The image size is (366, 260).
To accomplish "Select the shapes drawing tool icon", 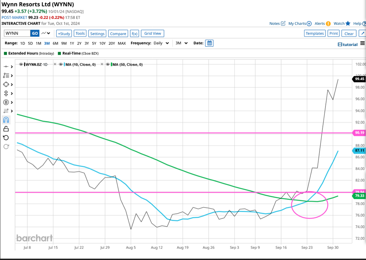I will coord(6,84).
